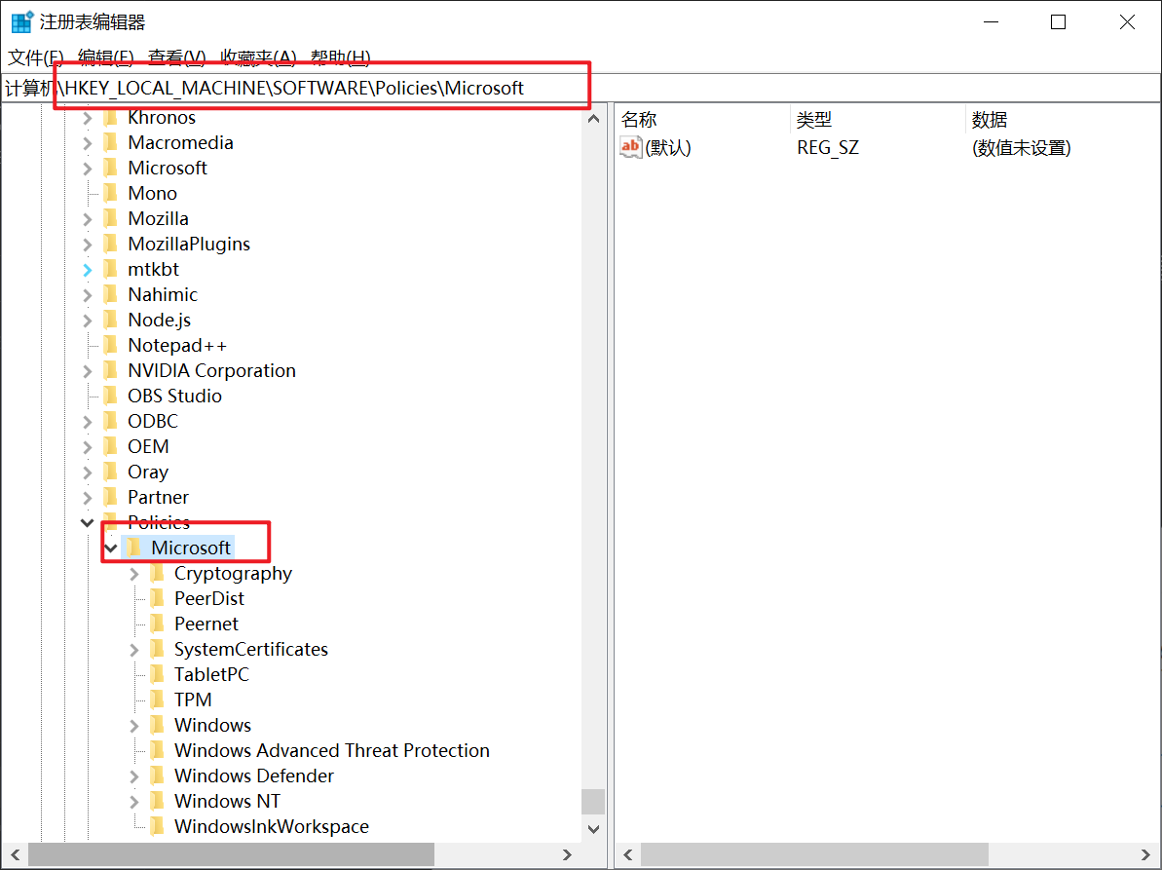This screenshot has width=1162, height=870.
Task: Select the top-level Microsoft key below Macromedia
Action: (x=168, y=169)
